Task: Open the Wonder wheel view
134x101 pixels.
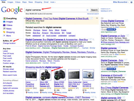Action: (x=9, y=69)
